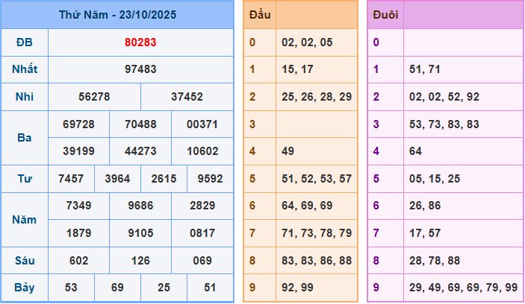Select third prize number 10602

pos(202,151)
